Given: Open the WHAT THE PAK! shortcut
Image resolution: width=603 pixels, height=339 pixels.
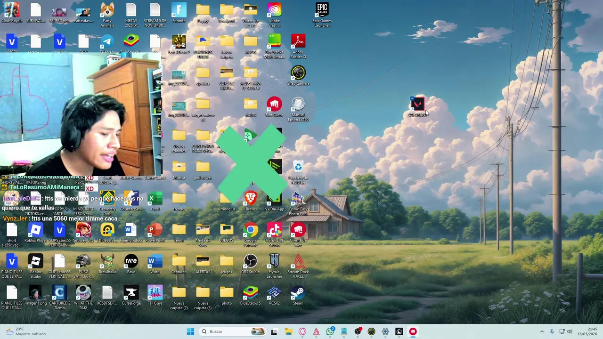Looking at the screenshot, I should [83, 298].
